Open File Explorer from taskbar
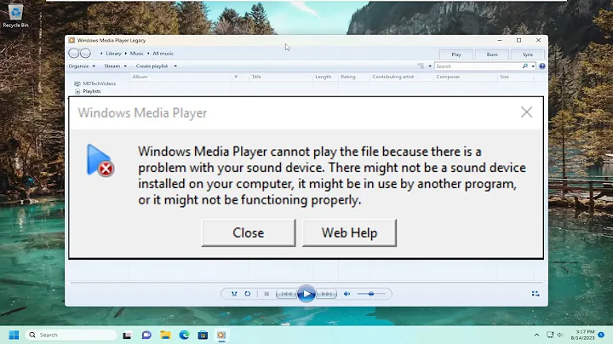613x344 pixels. 165,335
